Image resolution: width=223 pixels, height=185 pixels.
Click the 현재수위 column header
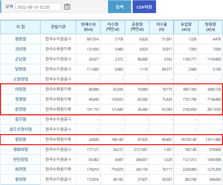pos(89,27)
